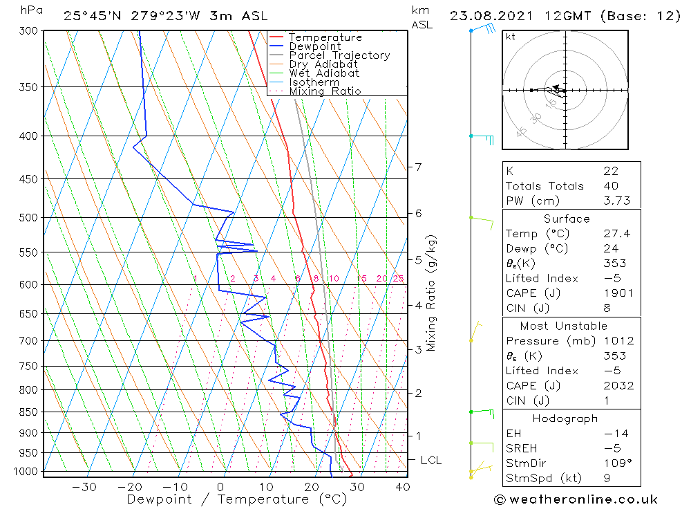Click the Isotherm legend entry
Viewport: 691px width, 507px height.
click(x=314, y=82)
